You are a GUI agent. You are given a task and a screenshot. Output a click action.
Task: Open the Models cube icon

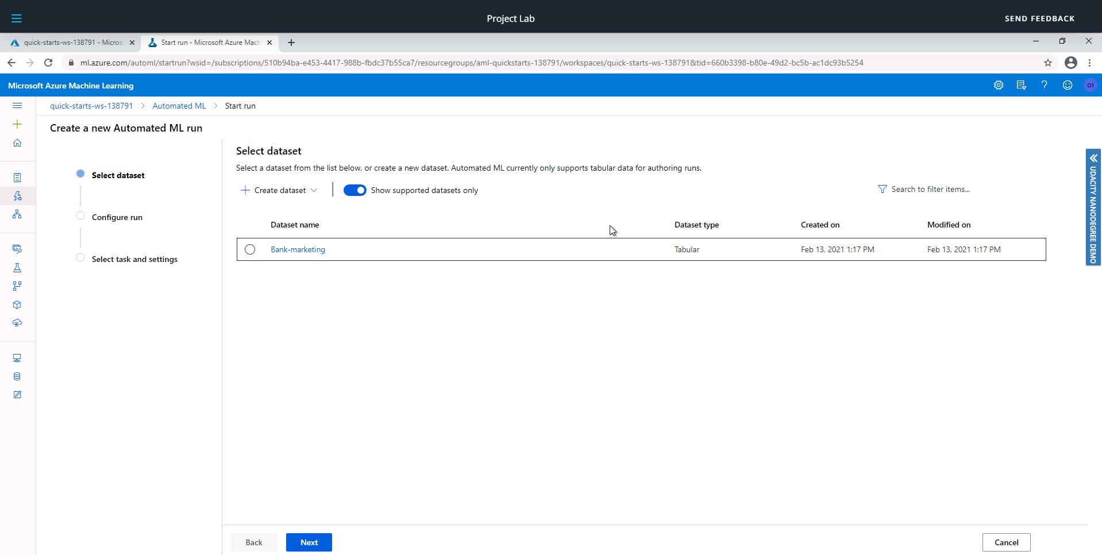(17, 305)
